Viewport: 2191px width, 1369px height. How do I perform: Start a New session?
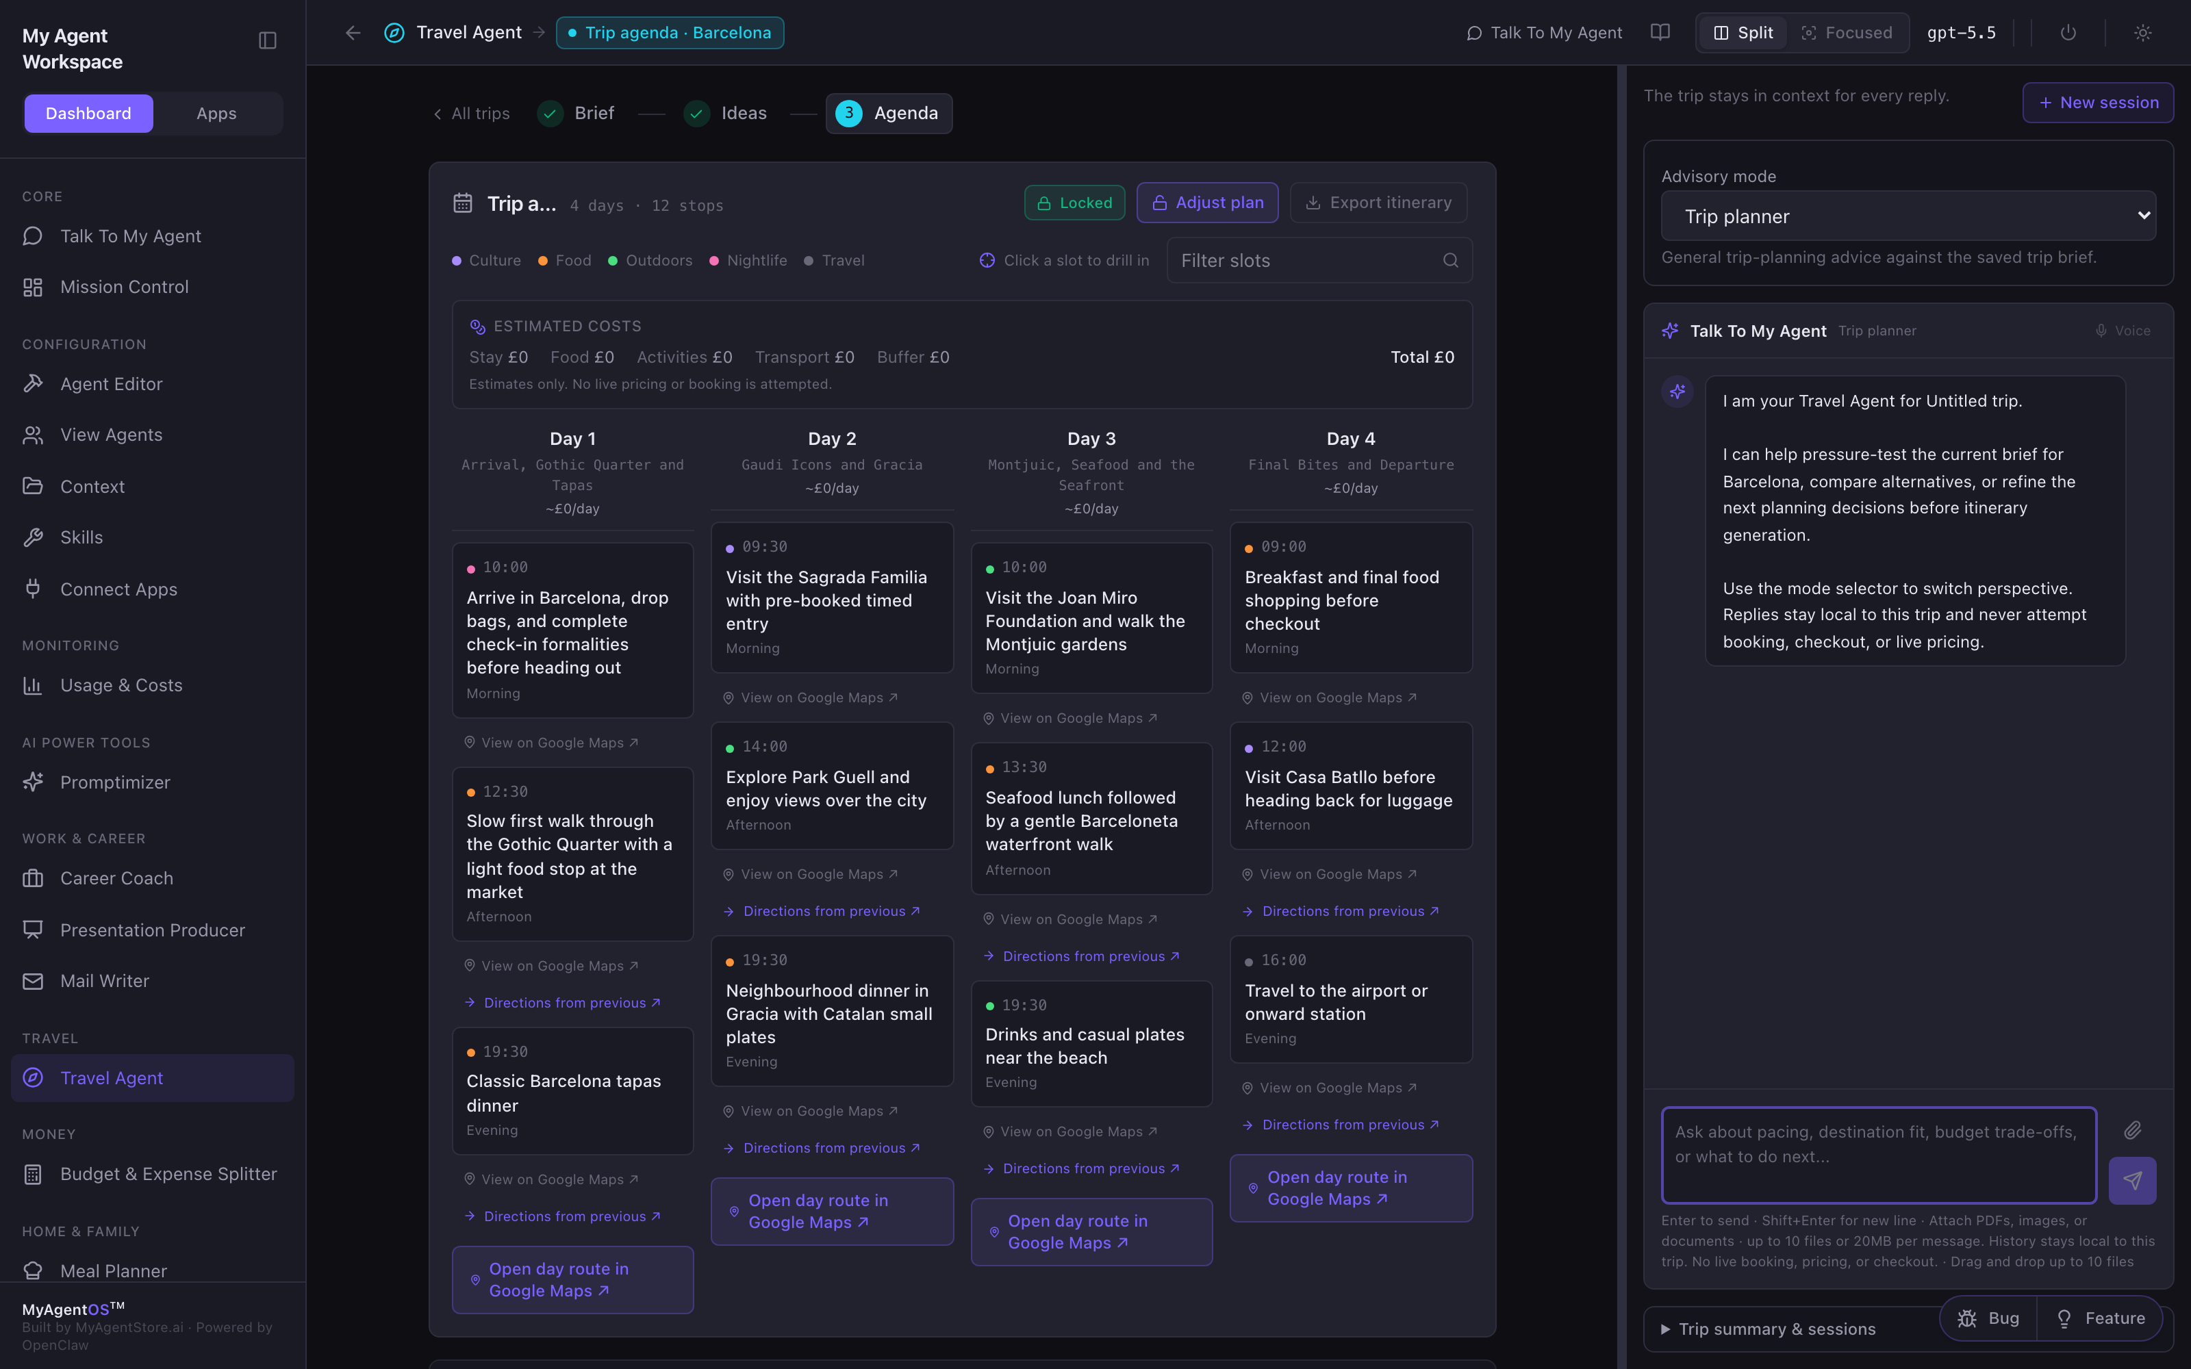pos(2098,102)
